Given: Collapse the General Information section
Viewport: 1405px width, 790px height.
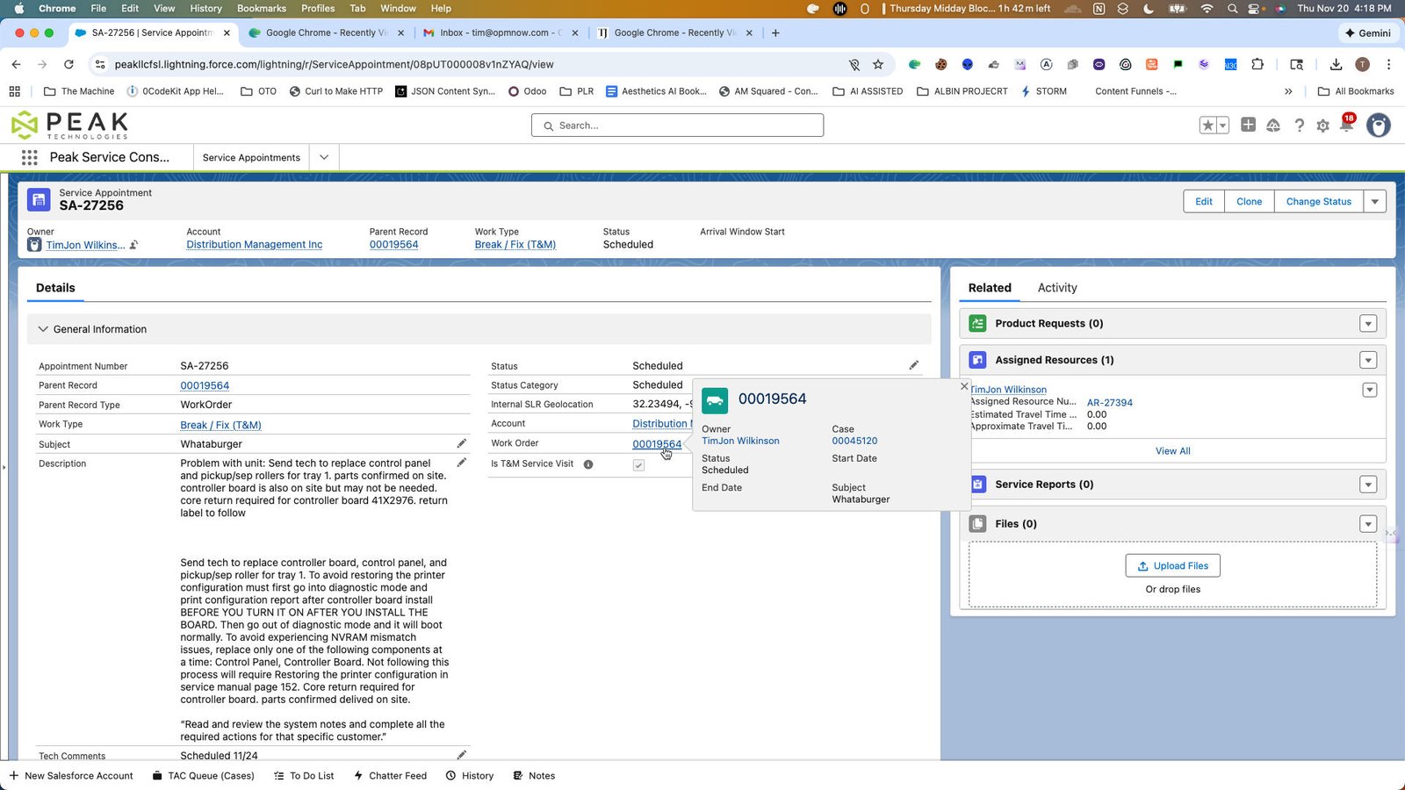Looking at the screenshot, I should [43, 329].
